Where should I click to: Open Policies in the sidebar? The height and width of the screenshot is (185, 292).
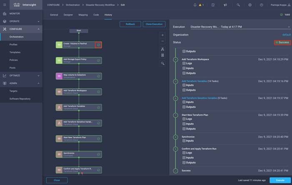tap(21, 60)
